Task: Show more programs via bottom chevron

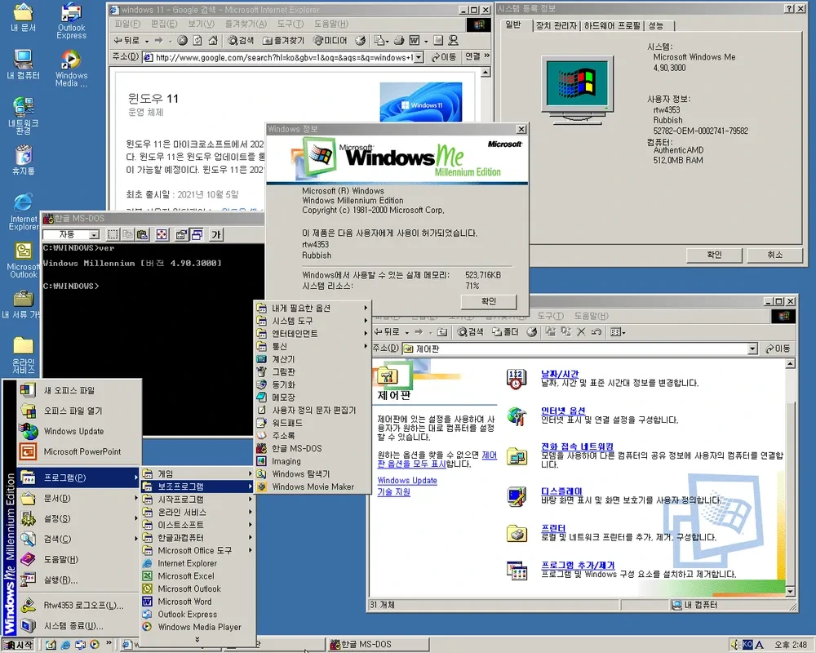Action: tap(197, 639)
